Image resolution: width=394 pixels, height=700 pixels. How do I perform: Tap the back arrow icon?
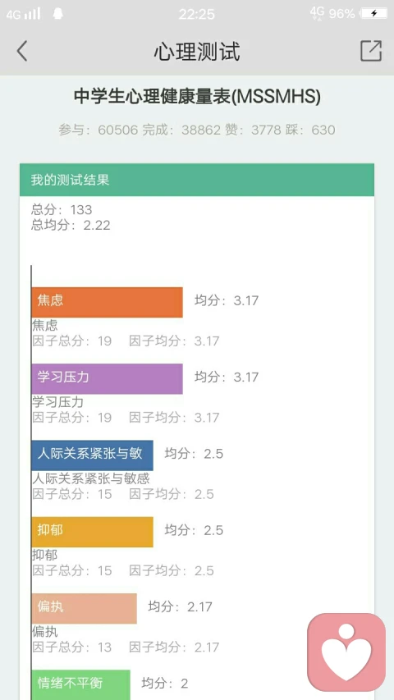[x=22, y=51]
